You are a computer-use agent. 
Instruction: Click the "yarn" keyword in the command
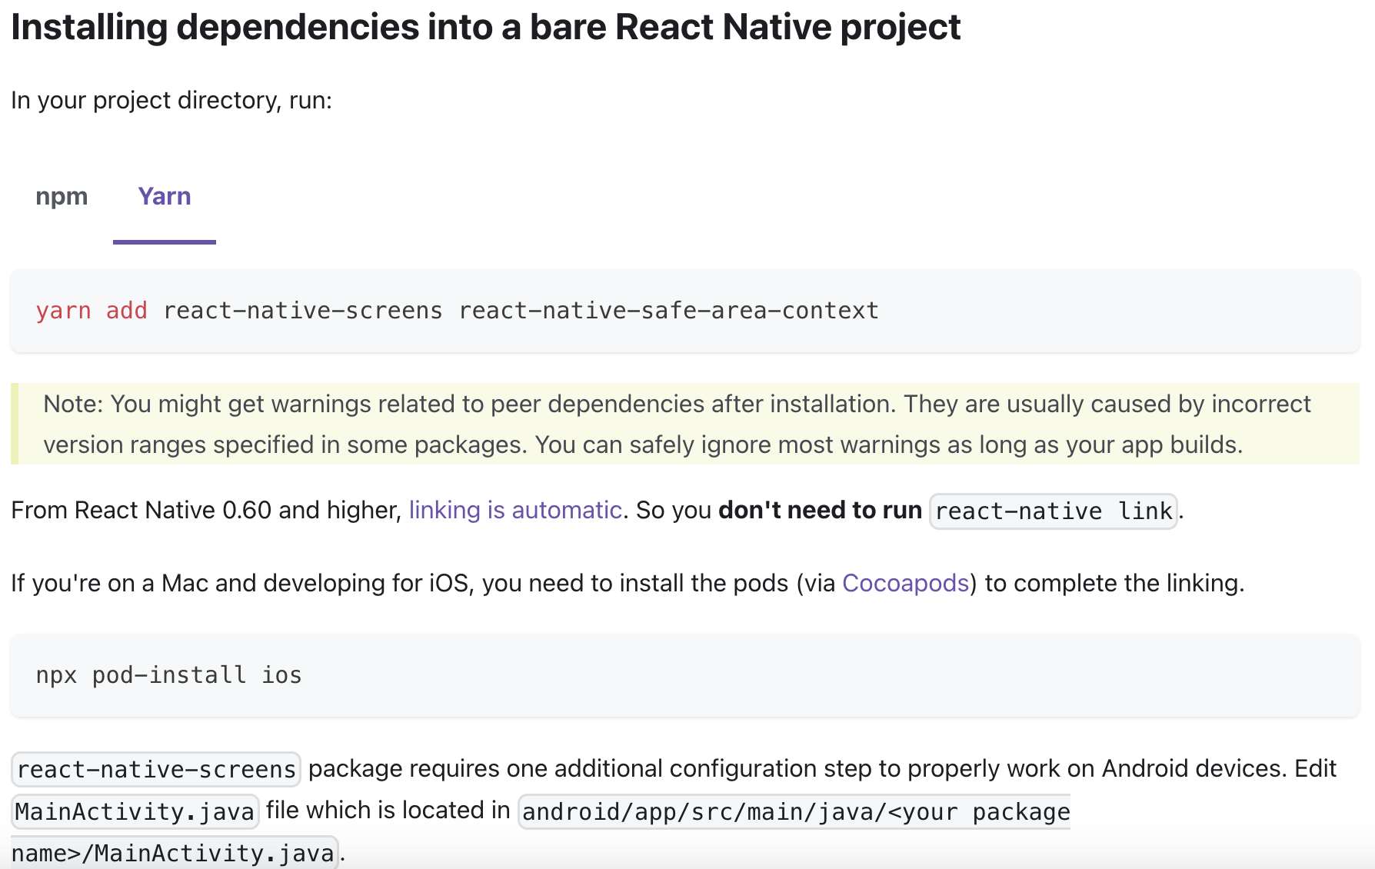[63, 311]
